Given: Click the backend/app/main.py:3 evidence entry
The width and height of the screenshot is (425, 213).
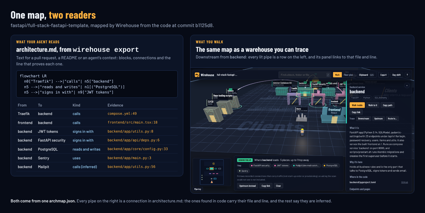Looking at the screenshot, I should pyautogui.click(x=129, y=158).
